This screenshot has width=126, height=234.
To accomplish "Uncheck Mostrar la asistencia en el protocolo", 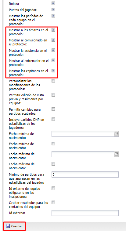I will 53,50.
